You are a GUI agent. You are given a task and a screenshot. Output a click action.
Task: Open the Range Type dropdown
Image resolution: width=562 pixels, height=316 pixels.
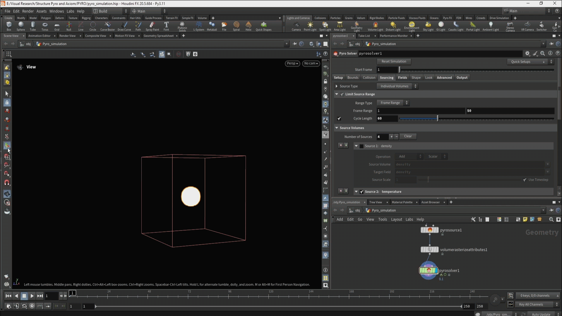tap(393, 103)
